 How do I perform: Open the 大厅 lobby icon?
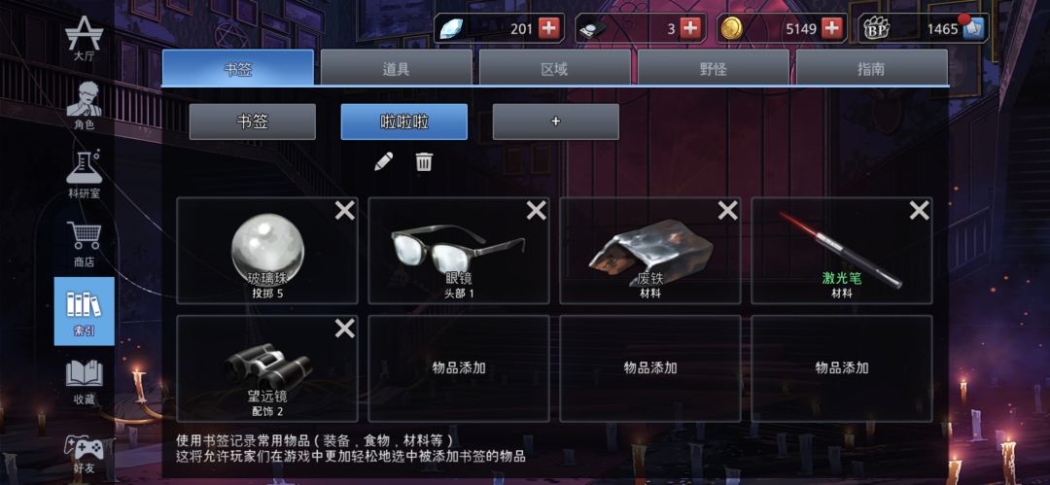(x=85, y=40)
